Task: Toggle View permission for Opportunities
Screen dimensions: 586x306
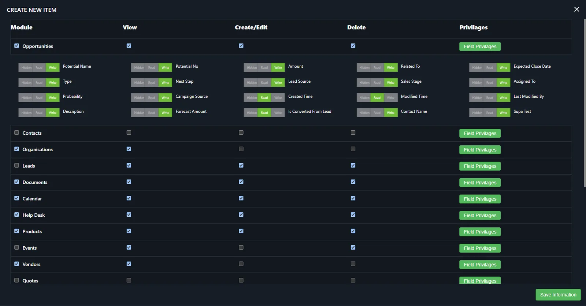Action: point(129,46)
